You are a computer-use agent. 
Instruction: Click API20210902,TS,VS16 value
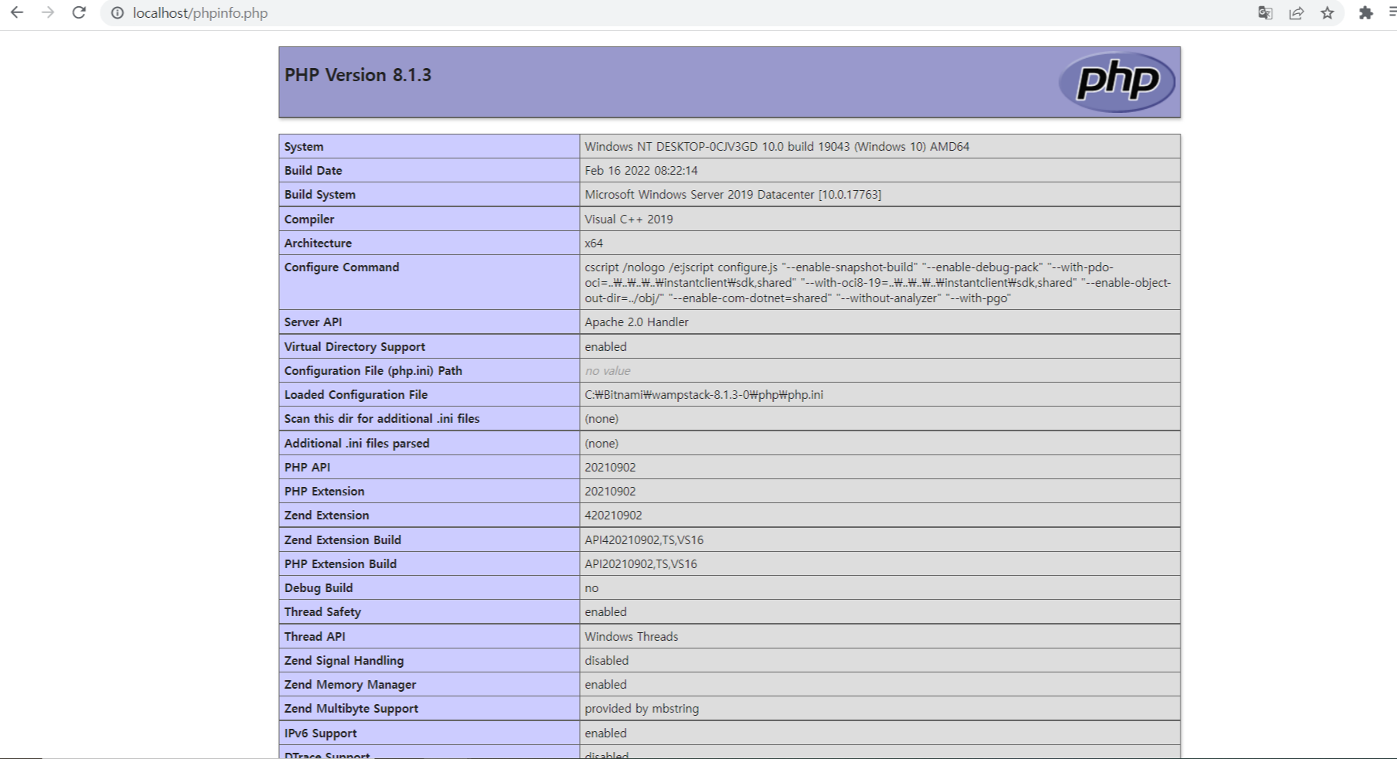click(641, 564)
